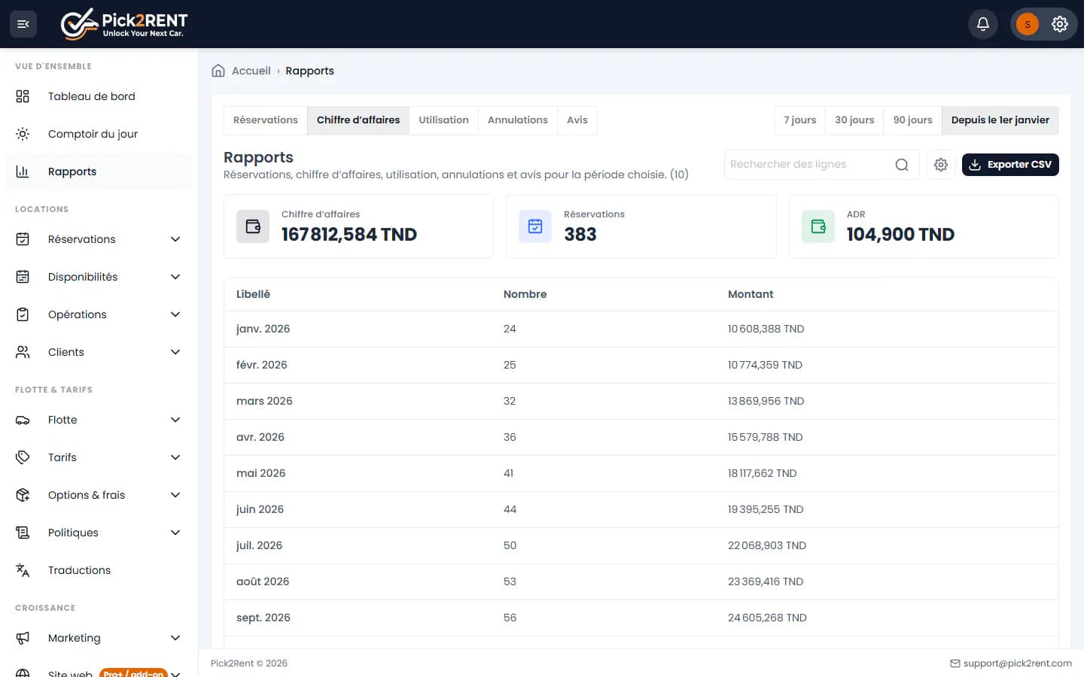1084x677 pixels.
Task: Open Comptoir du jour page
Action: (x=99, y=134)
